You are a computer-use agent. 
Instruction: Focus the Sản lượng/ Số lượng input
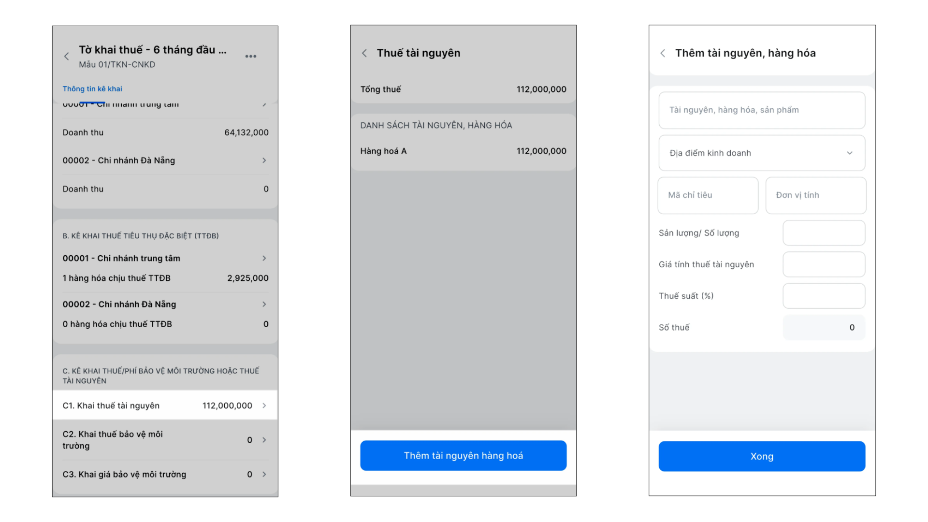tap(824, 233)
